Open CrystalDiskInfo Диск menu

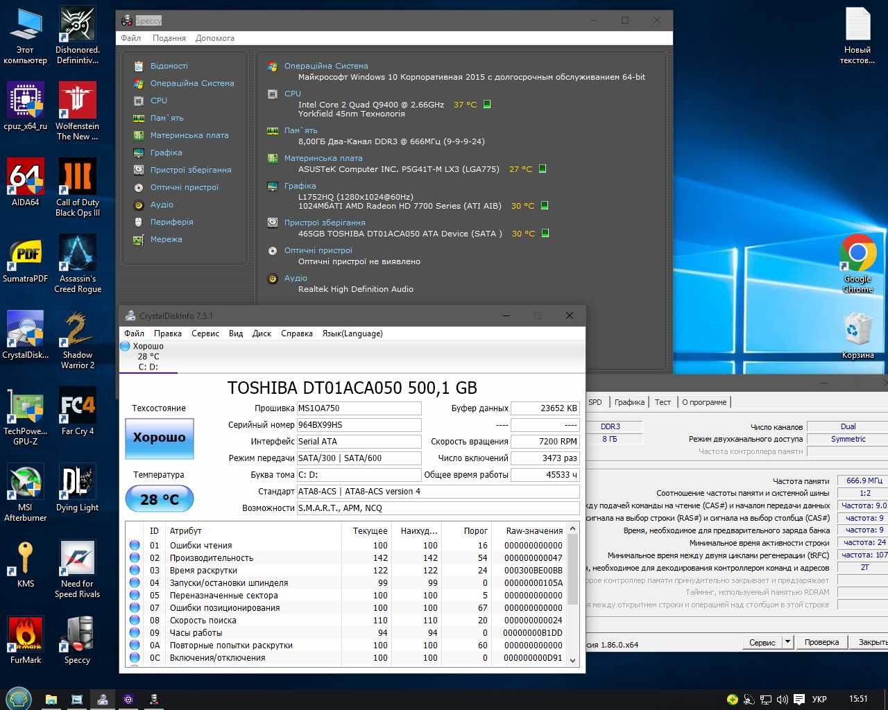pyautogui.click(x=262, y=334)
